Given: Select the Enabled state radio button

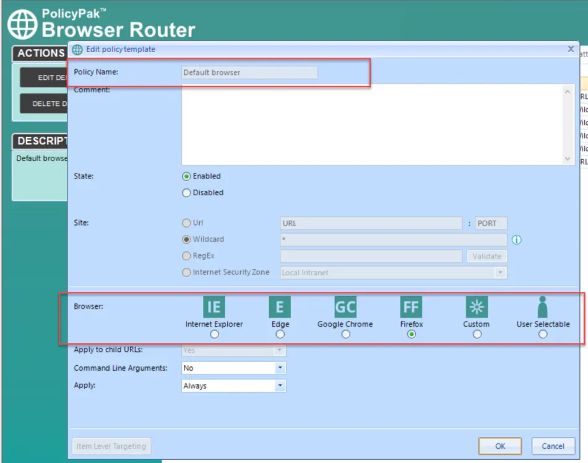Looking at the screenshot, I should 186,176.
